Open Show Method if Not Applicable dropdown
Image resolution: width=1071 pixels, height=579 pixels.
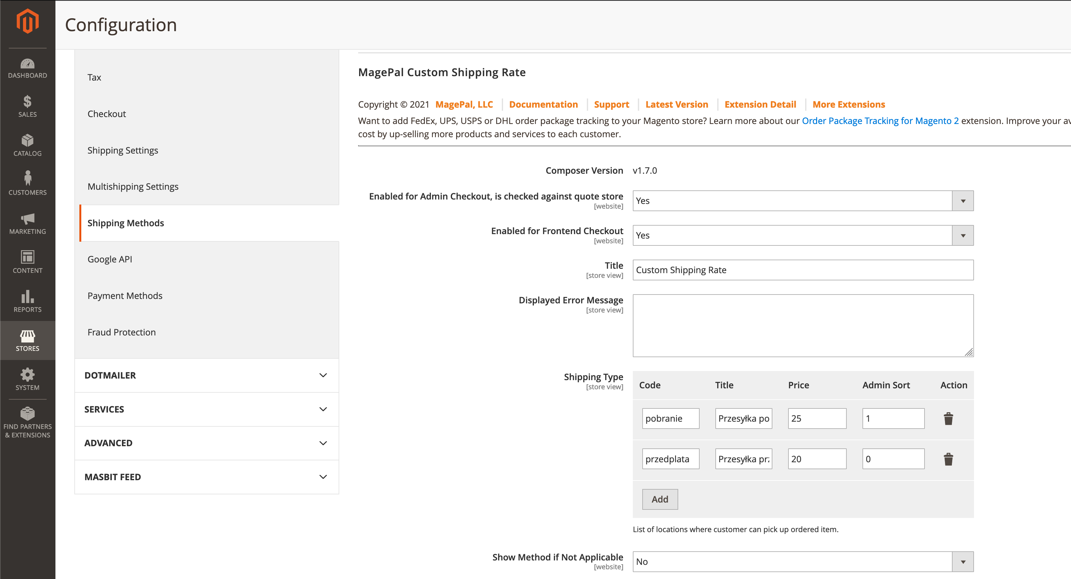tap(802, 562)
